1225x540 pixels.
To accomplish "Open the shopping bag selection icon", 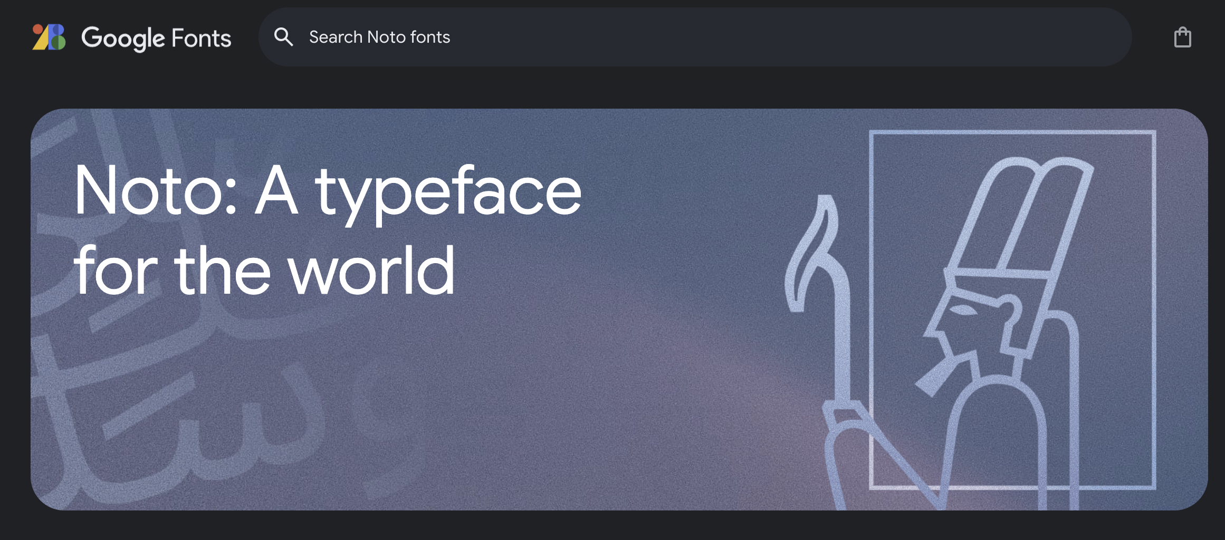I will 1182,37.
